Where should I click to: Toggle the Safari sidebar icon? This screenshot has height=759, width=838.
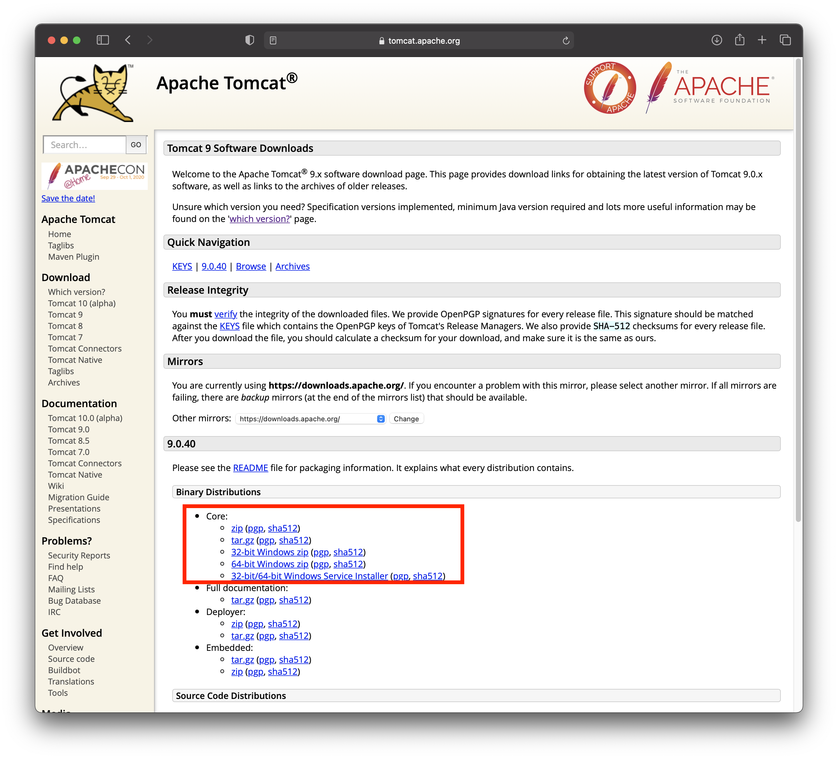coord(103,40)
